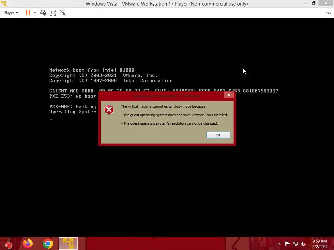Close the VMware Workstation 17 Player error dialog
This screenshot has height=250, width=334.
point(229,95)
